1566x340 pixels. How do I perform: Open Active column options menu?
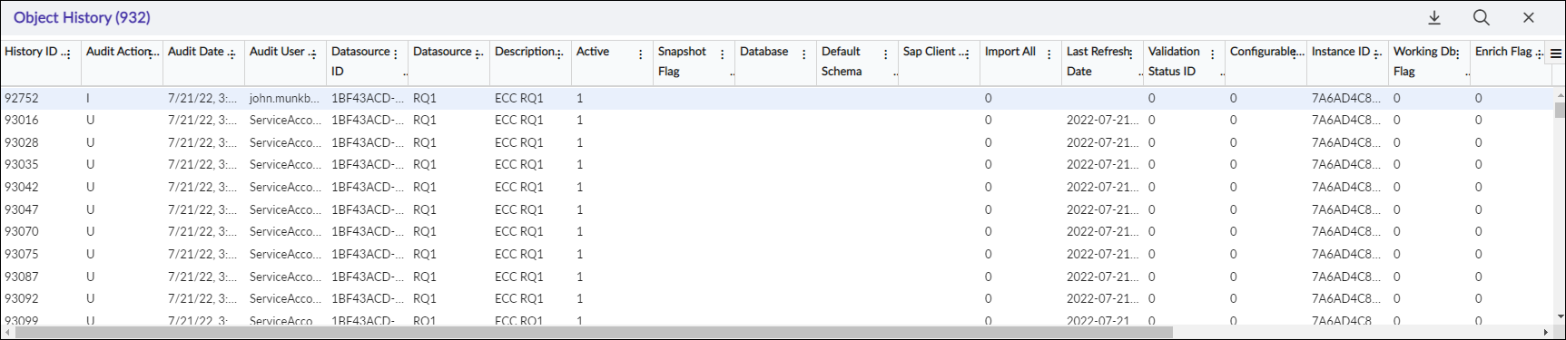[641, 54]
